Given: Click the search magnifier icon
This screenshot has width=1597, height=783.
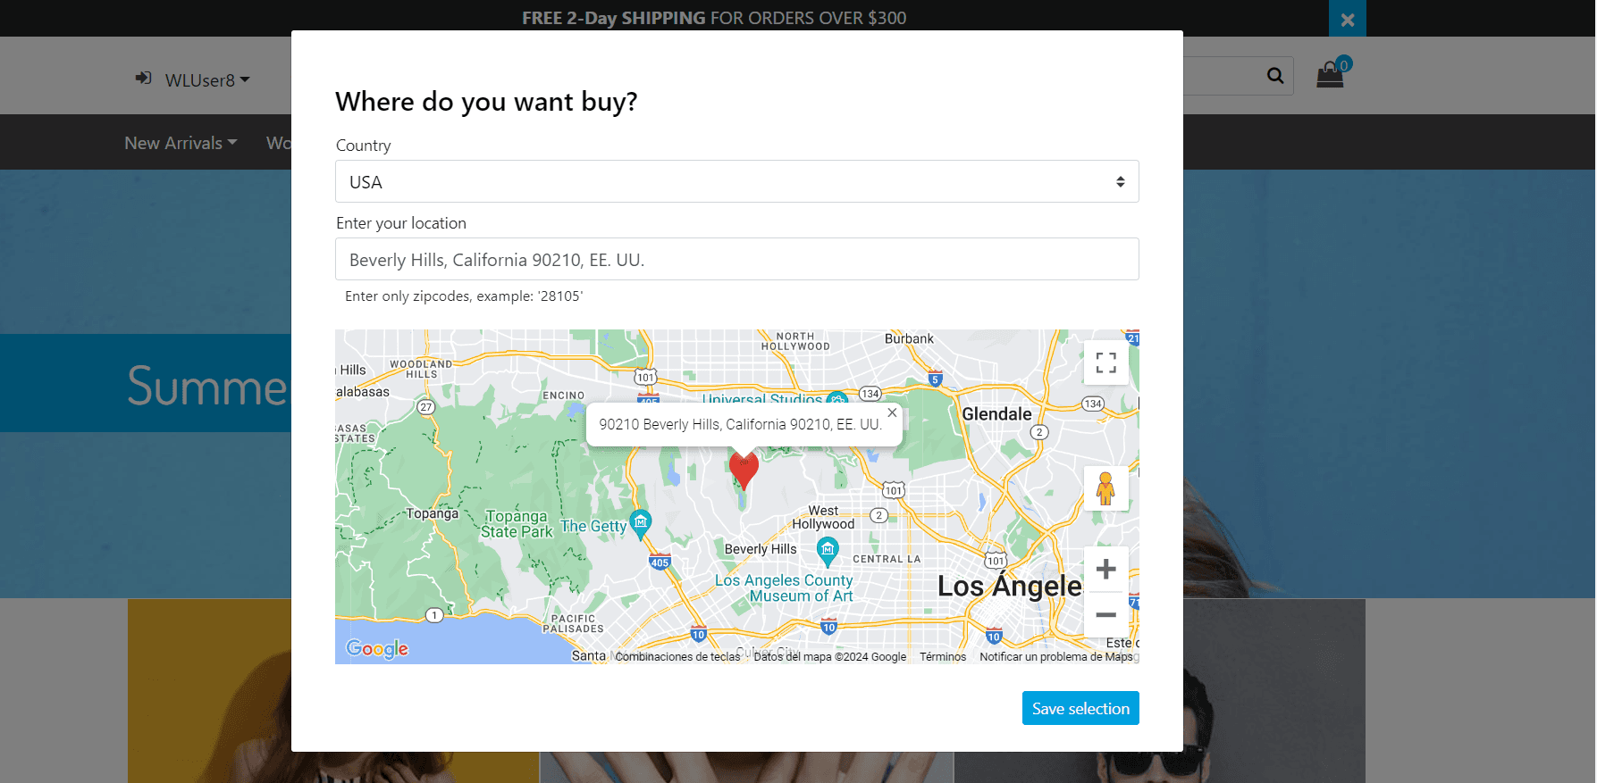Looking at the screenshot, I should pos(1275,76).
